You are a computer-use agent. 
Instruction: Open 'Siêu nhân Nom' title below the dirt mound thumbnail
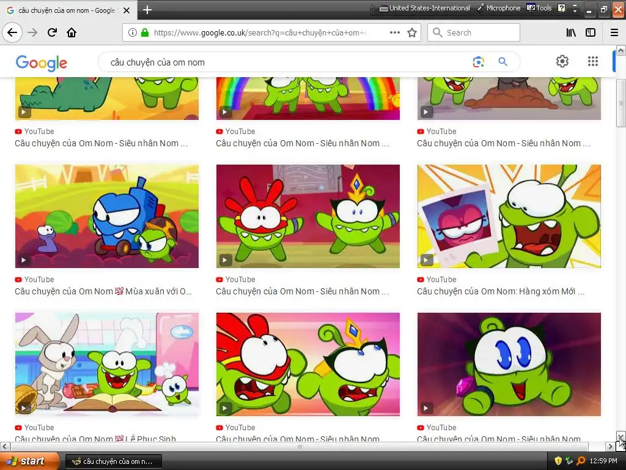coord(504,143)
